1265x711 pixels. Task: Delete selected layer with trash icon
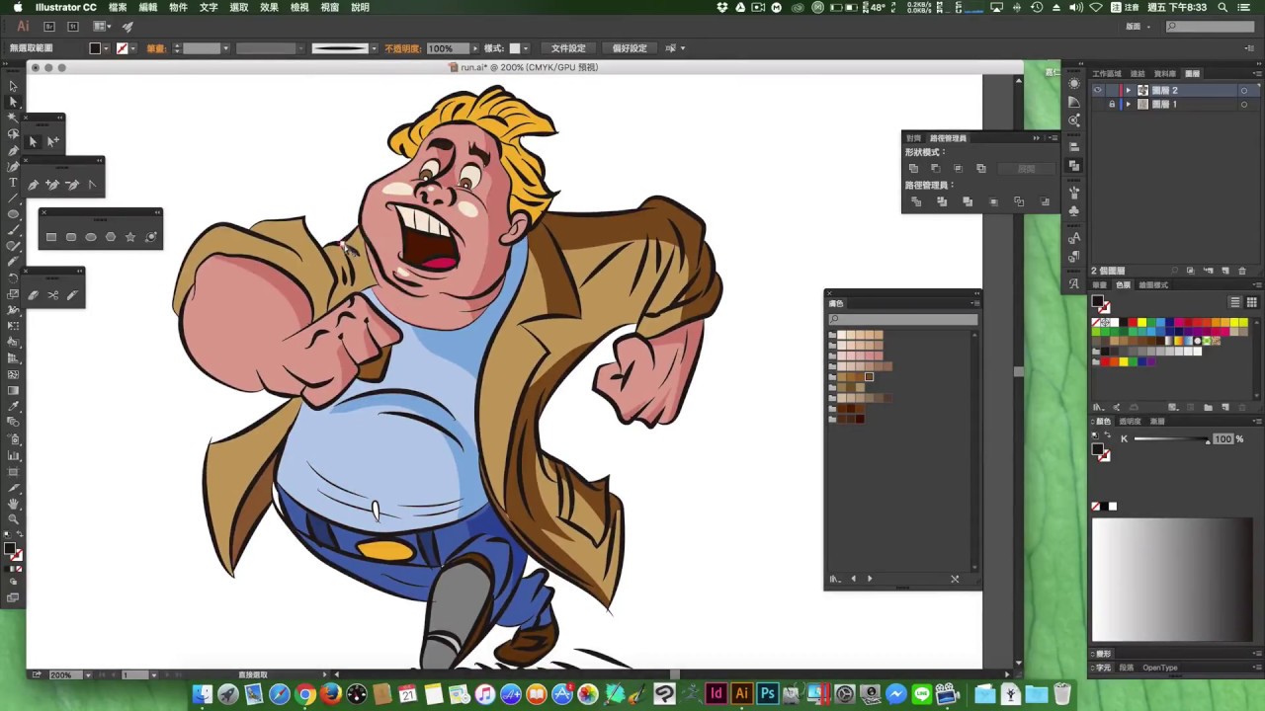(x=1241, y=271)
